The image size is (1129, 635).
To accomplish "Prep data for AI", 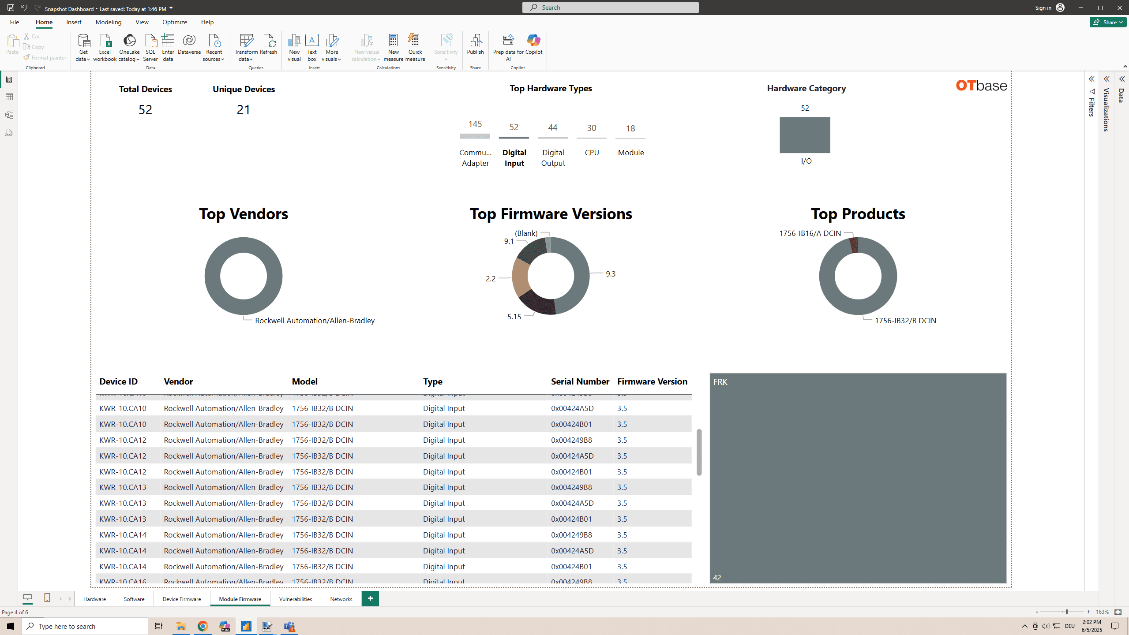I will tap(508, 48).
